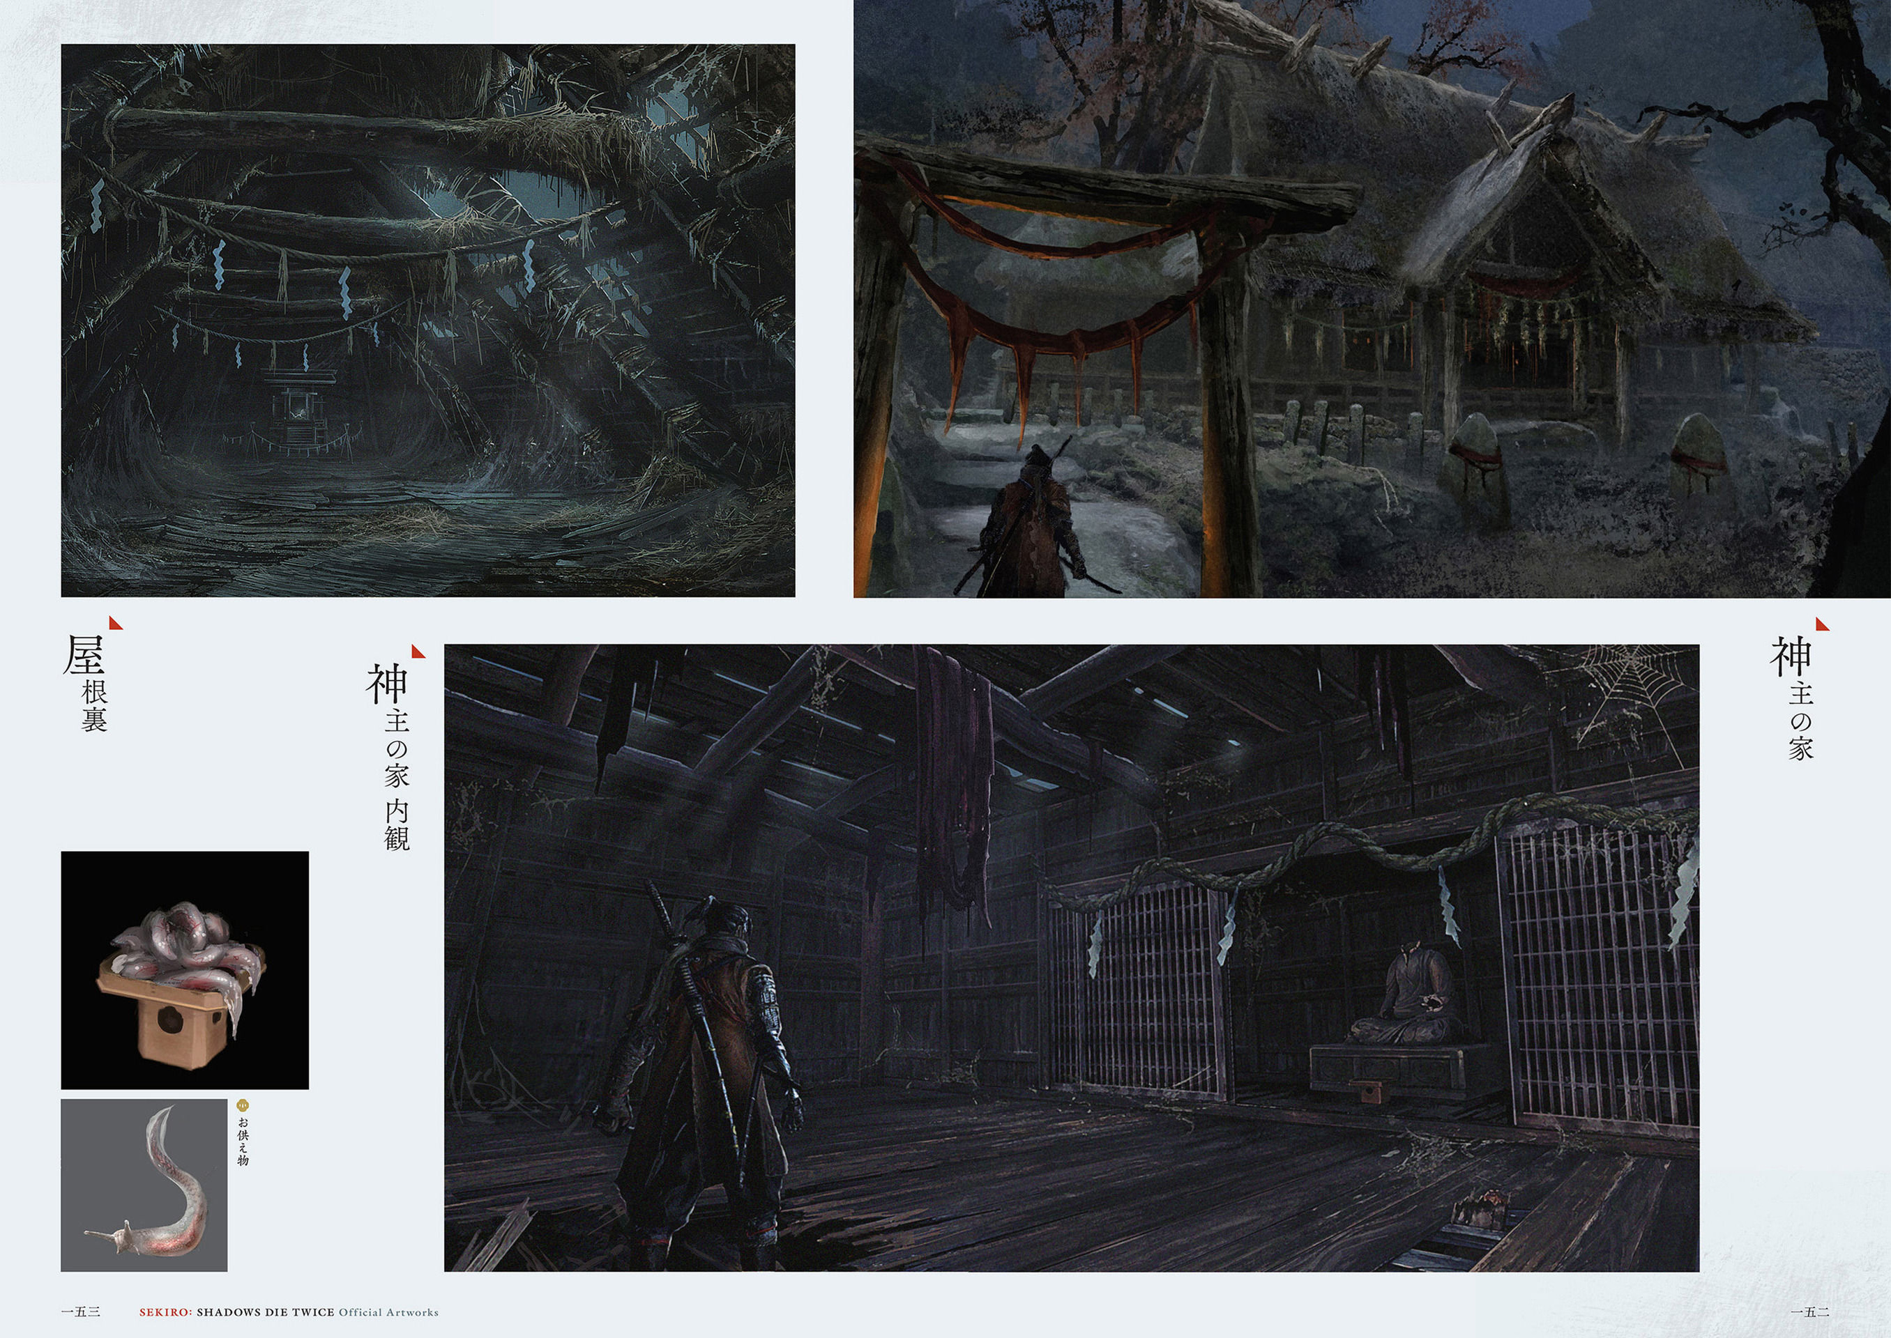Image resolution: width=1891 pixels, height=1338 pixels.
Task: Click the お供え物 caption text
Action: pyautogui.click(x=243, y=1141)
